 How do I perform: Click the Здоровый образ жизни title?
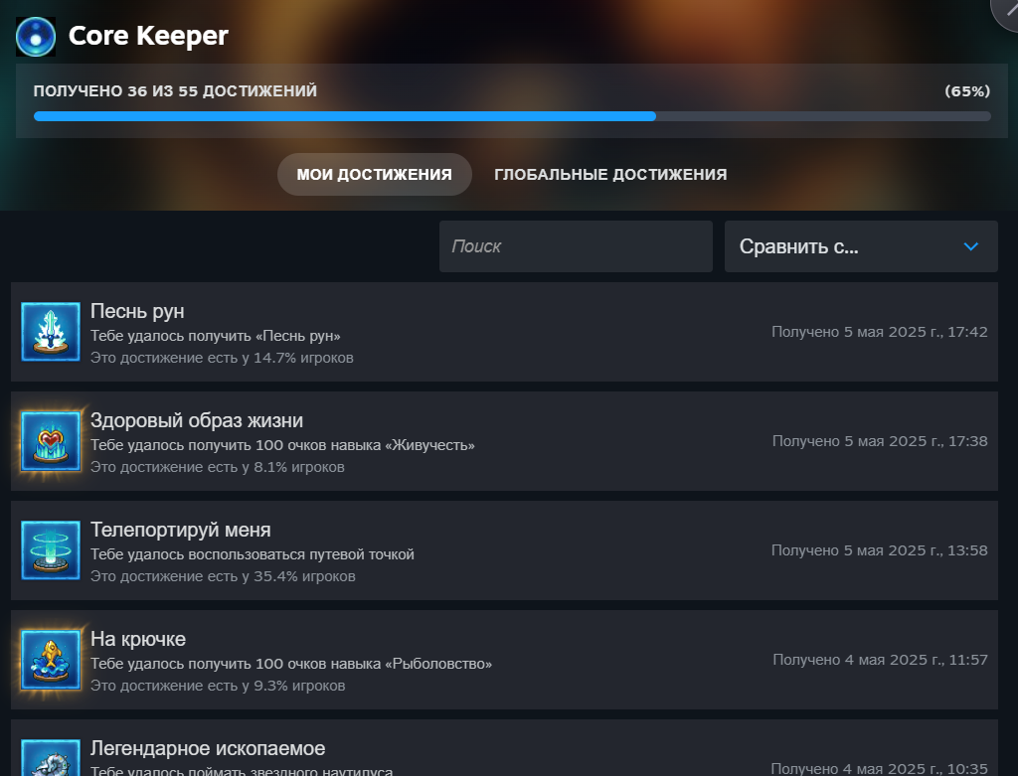[x=197, y=420]
